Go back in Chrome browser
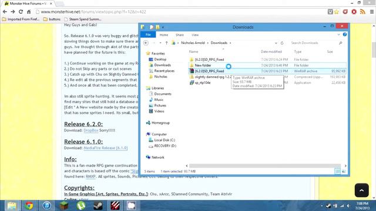This screenshot has width=376, height=211. click(x=5, y=12)
